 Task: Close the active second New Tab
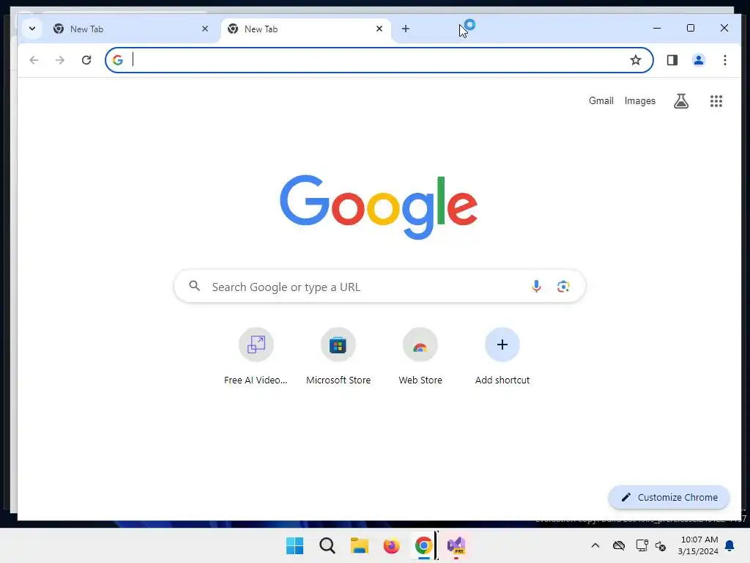pyautogui.click(x=379, y=29)
